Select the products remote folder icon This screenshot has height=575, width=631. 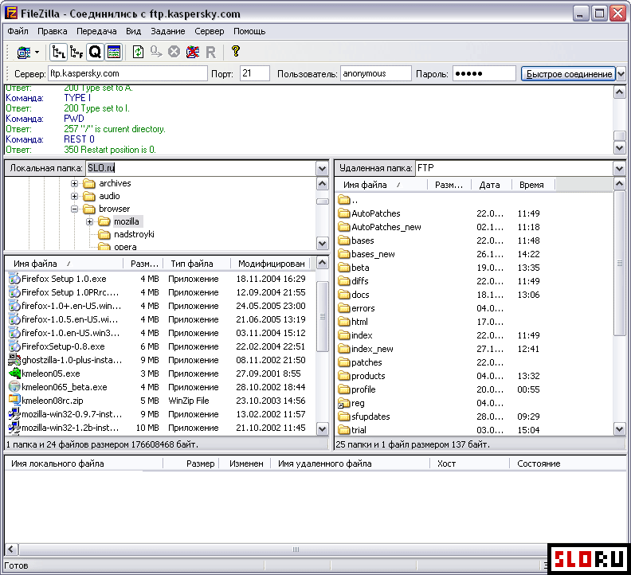(344, 376)
